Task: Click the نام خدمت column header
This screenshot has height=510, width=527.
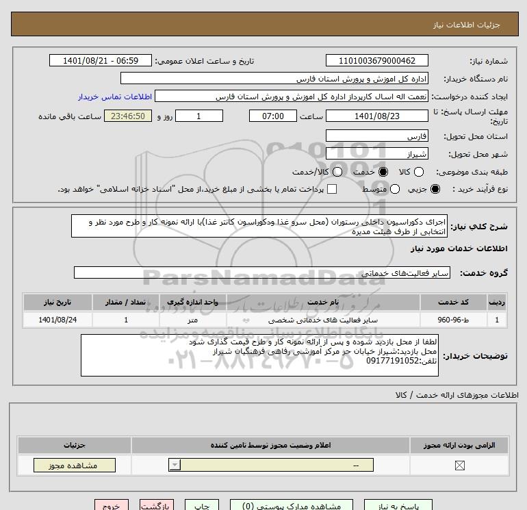Action: [x=323, y=302]
